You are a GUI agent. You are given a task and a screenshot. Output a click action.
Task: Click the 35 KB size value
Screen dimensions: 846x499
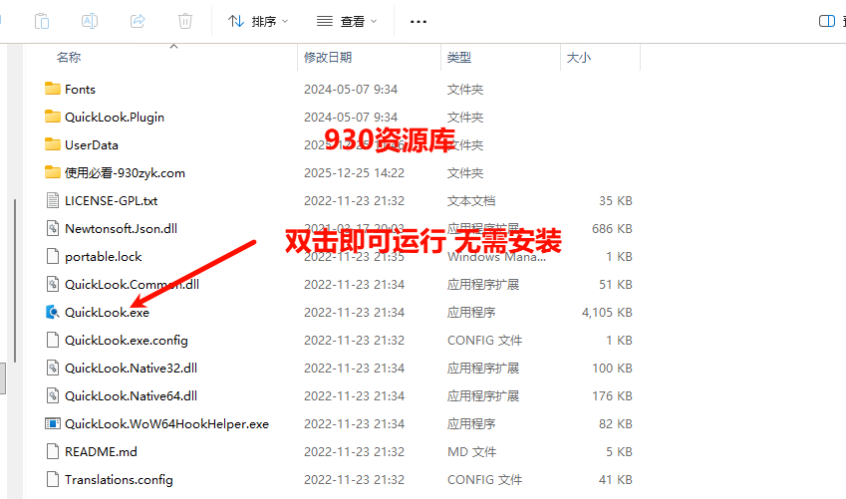[616, 200]
